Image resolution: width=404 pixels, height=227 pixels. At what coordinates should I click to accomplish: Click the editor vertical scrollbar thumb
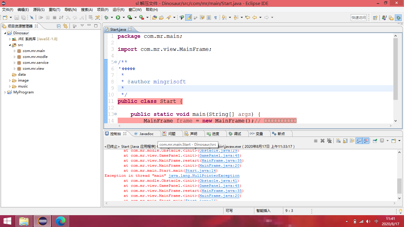click(x=396, y=69)
